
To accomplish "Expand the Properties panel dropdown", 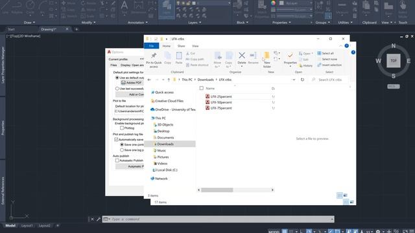I will pyautogui.click(x=281, y=23).
